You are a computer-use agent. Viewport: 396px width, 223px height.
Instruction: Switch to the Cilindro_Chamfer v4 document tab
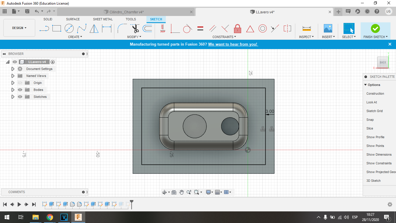click(126, 12)
